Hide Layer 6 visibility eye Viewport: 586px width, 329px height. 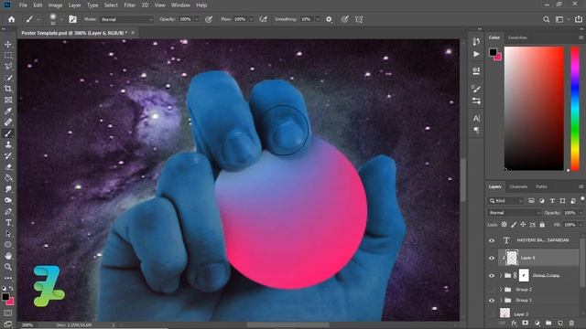point(492,258)
